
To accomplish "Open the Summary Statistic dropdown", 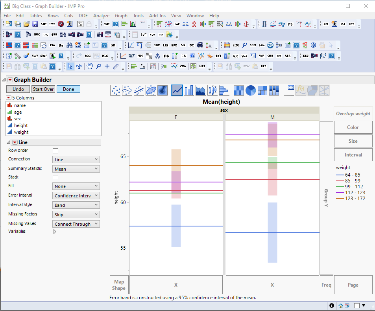I will click(76, 168).
